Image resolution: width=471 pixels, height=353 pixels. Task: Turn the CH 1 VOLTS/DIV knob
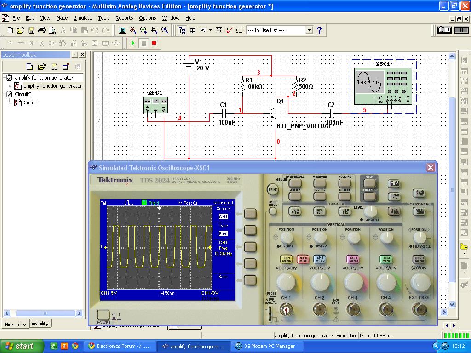click(286, 283)
